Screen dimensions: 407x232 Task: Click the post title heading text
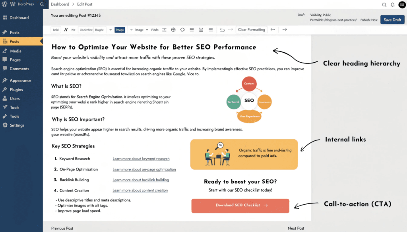pos(154,47)
